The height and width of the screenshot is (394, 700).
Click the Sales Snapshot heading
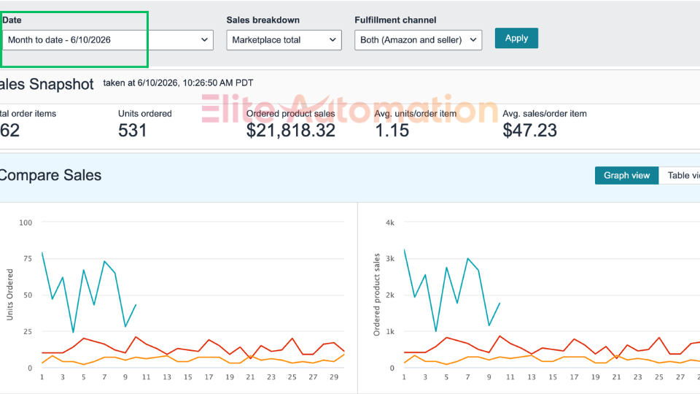click(47, 84)
